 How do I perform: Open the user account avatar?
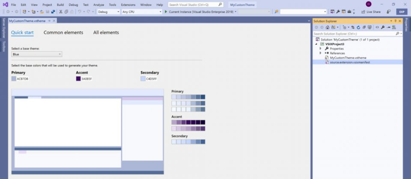[369, 4]
